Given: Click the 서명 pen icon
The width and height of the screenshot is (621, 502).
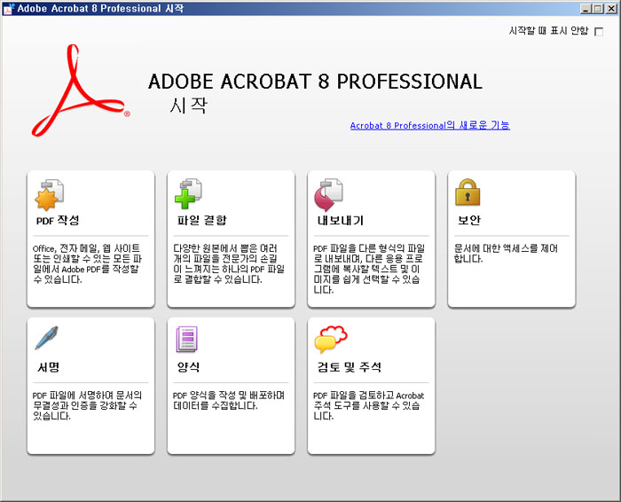Looking at the screenshot, I should point(47,338).
